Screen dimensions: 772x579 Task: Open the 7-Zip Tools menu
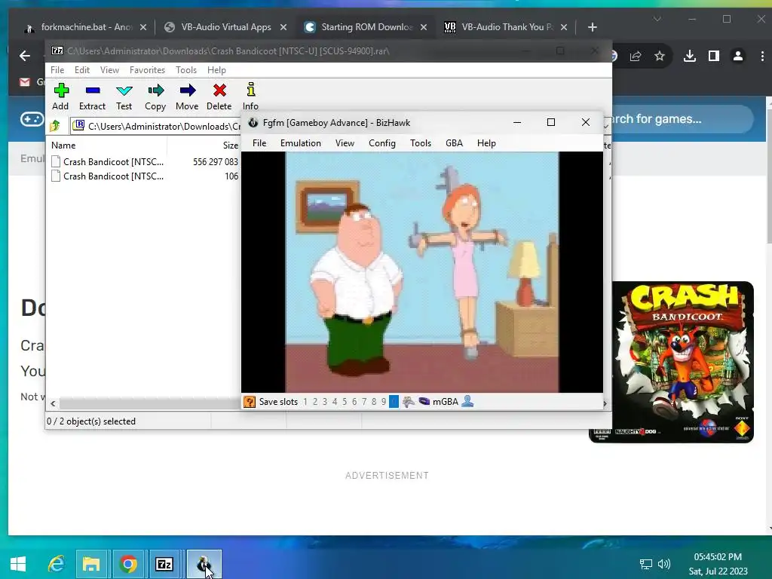coord(186,70)
